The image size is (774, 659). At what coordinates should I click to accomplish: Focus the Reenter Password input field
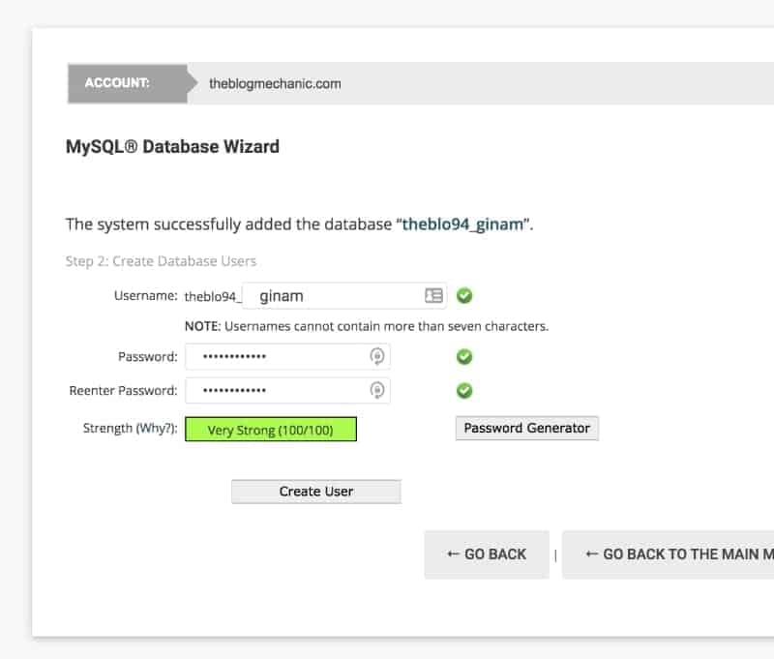276,391
